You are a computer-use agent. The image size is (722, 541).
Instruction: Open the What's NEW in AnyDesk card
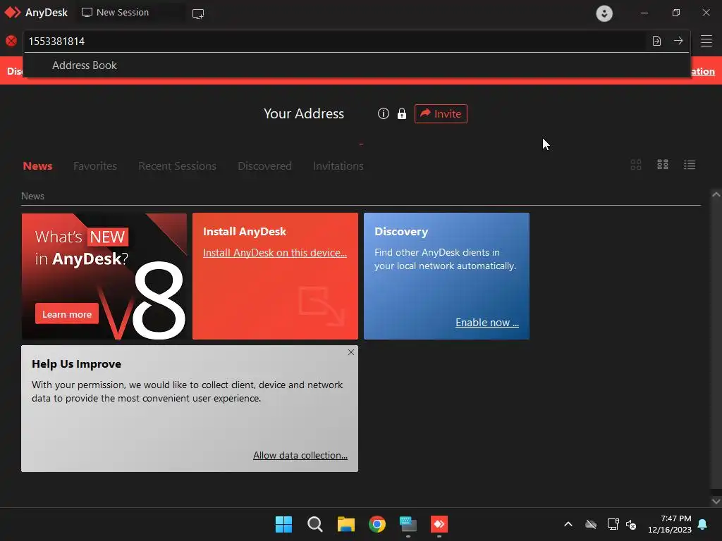[x=104, y=276]
